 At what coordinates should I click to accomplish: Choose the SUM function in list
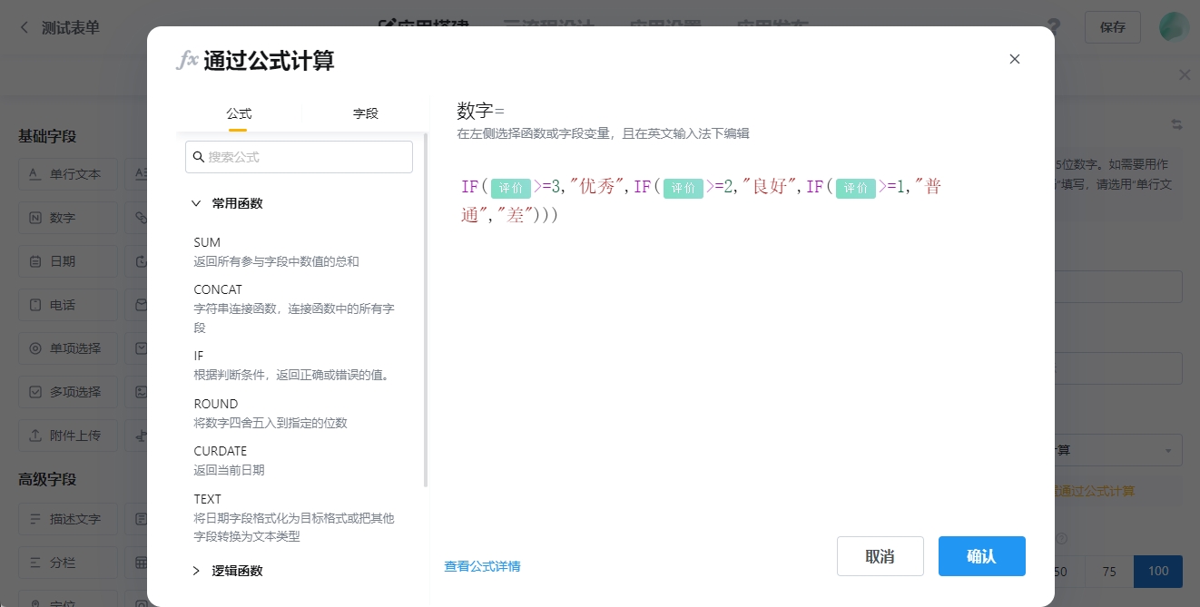(207, 242)
